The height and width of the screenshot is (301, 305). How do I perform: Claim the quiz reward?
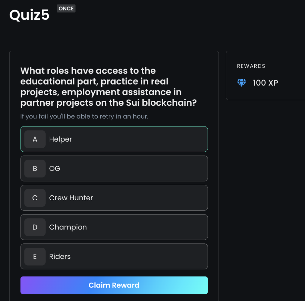pyautogui.click(x=114, y=285)
